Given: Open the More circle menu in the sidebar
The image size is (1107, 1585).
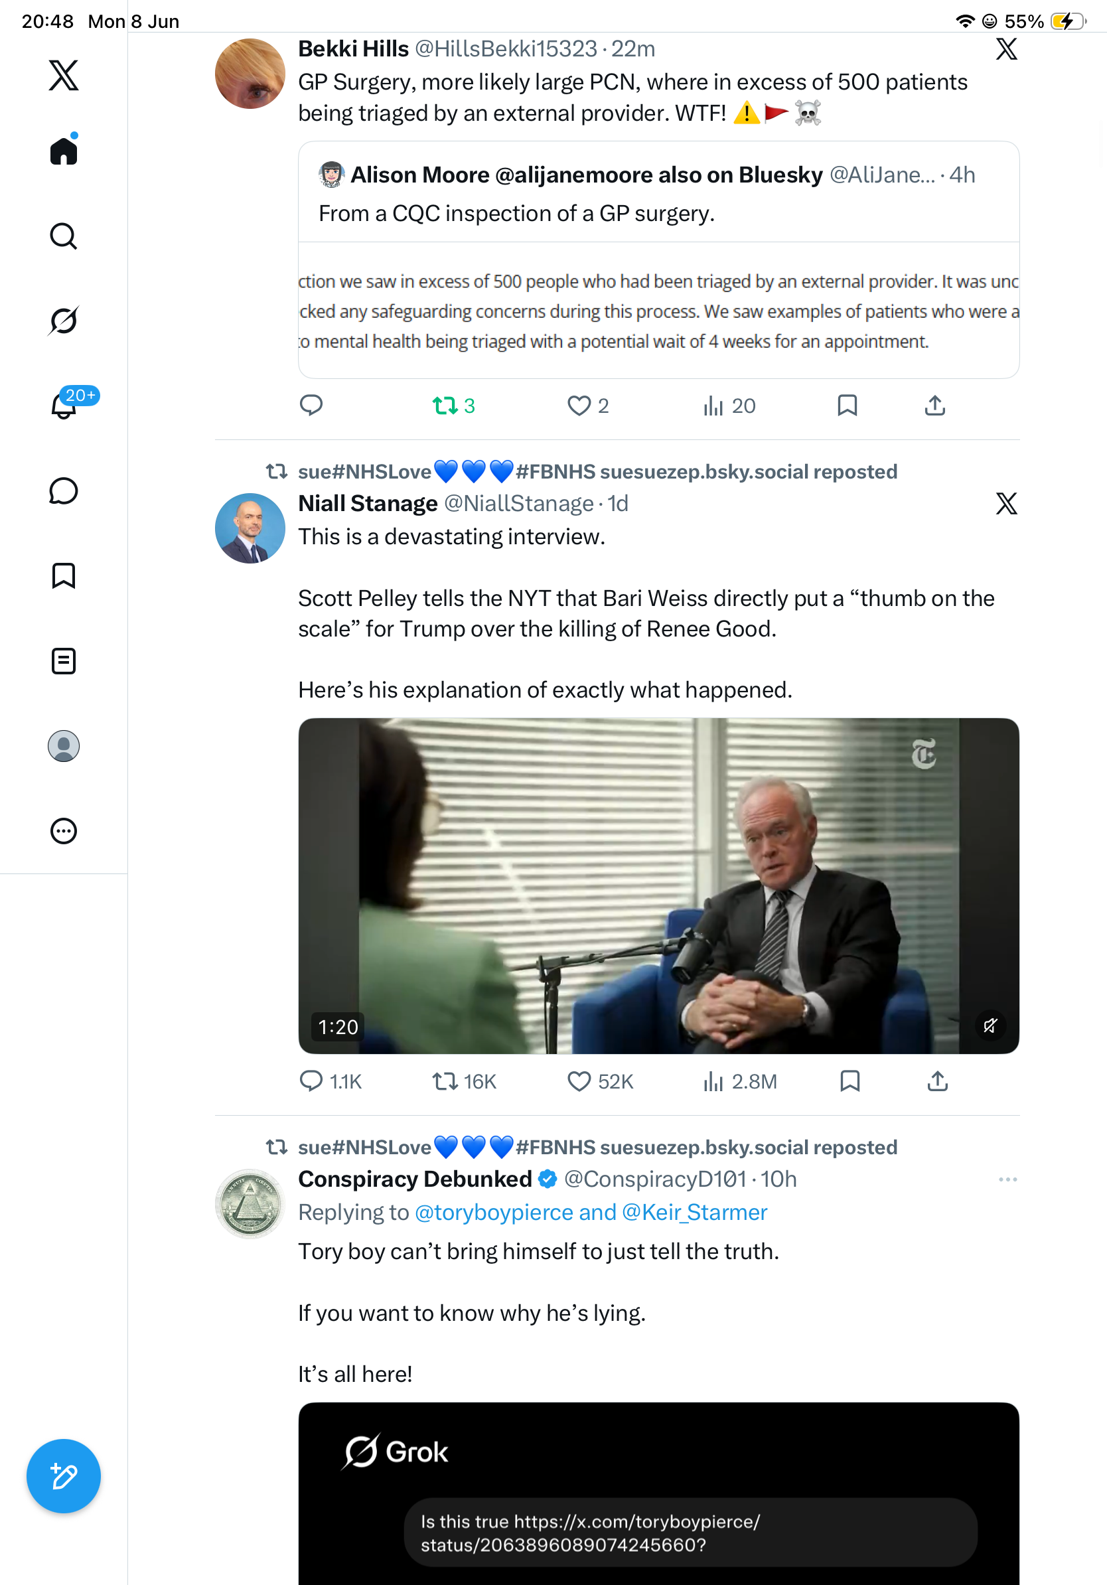Looking at the screenshot, I should [x=64, y=830].
